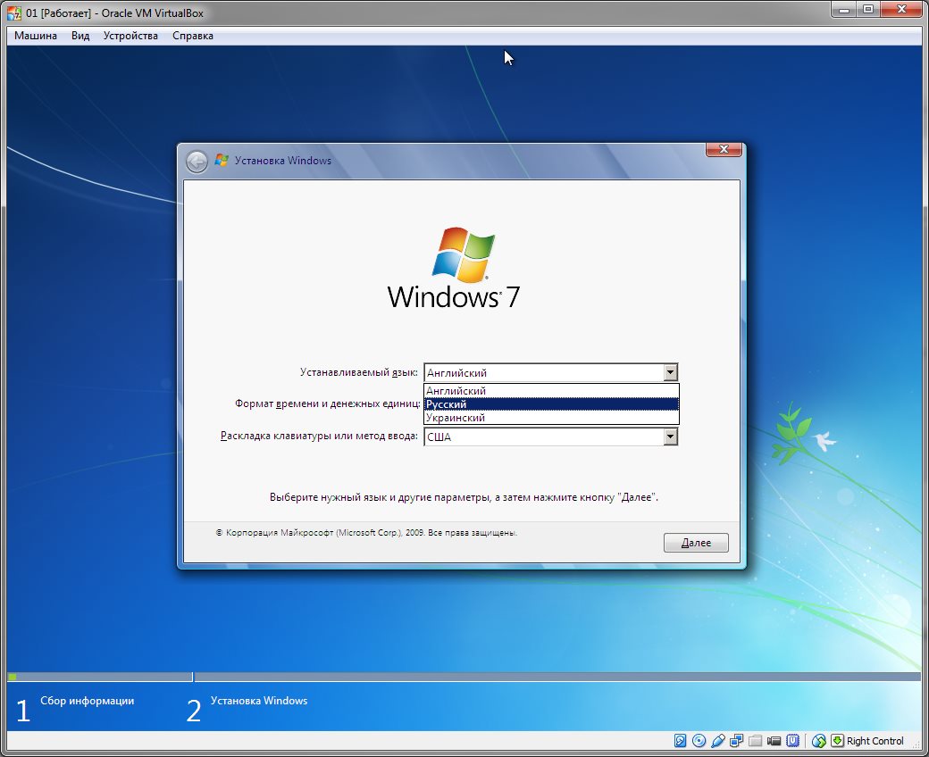Image resolution: width=929 pixels, height=757 pixels.
Task: Click the network adapters status icon
Action: tap(737, 741)
